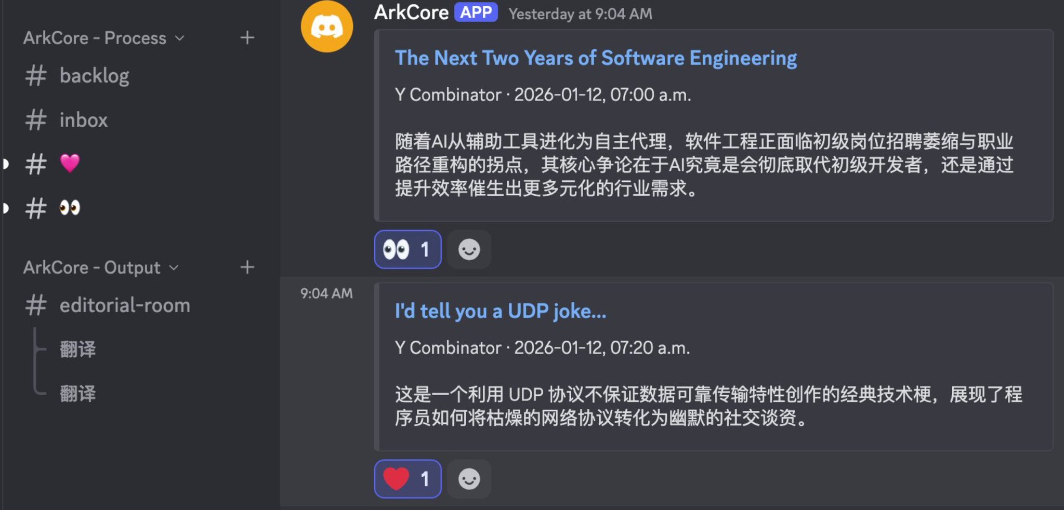Toggle the red heart reaction

(x=408, y=479)
